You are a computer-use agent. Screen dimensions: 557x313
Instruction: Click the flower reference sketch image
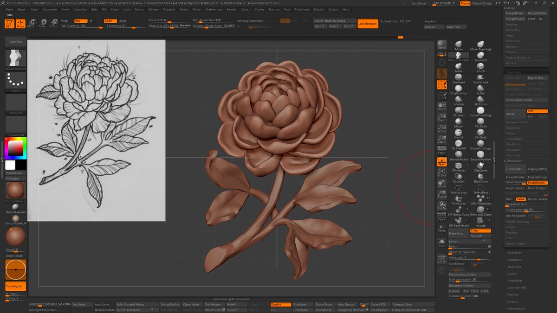pyautogui.click(x=96, y=130)
